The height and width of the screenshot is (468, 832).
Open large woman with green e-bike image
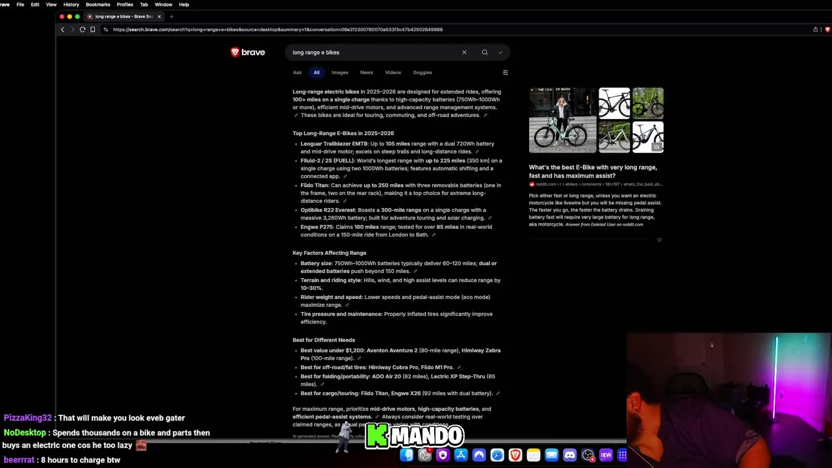pyautogui.click(x=562, y=120)
